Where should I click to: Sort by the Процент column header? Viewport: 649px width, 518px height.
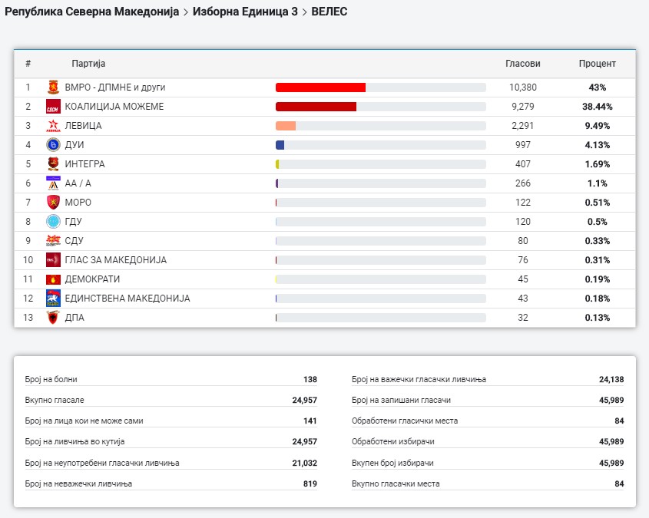click(x=597, y=64)
